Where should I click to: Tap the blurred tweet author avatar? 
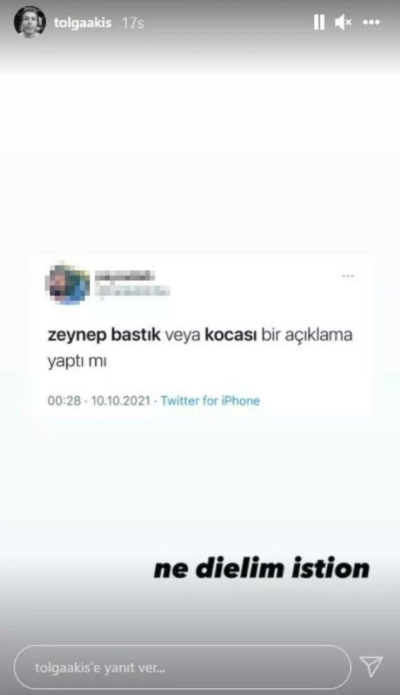pos(68,284)
